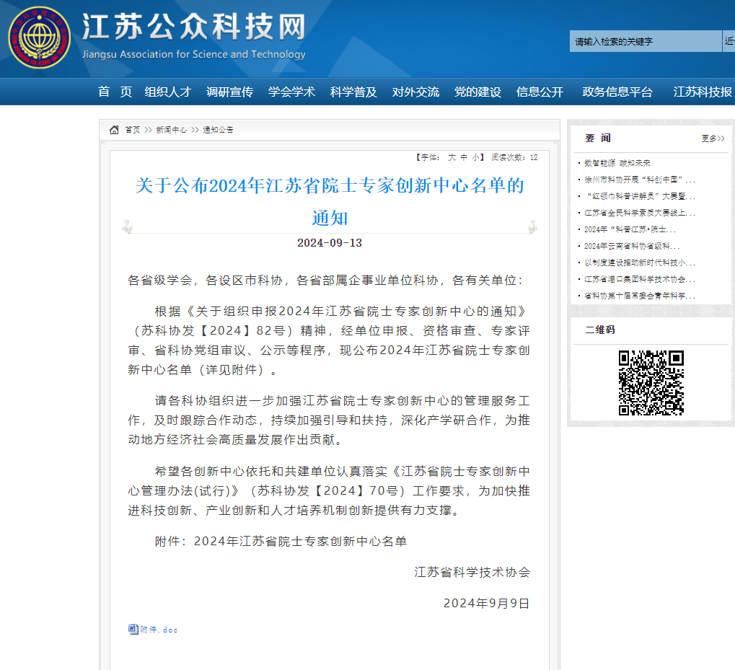Open the 江苏省港口集团科学技术协会 news link
This screenshot has width=735, height=670.
point(639,279)
